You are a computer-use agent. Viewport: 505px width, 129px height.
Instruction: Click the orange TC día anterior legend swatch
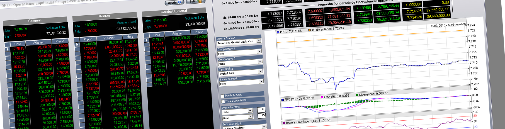pos(309,30)
